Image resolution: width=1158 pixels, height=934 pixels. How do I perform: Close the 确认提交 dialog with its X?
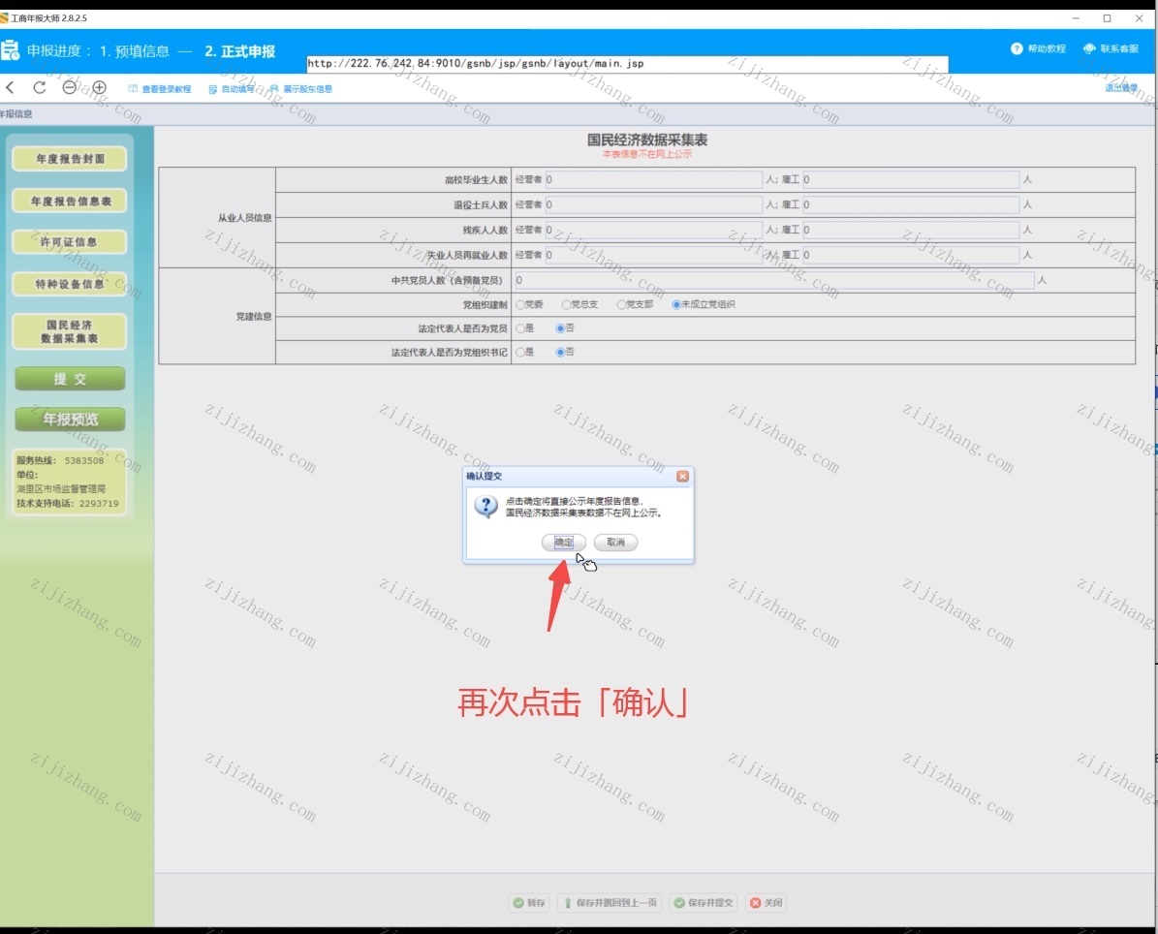pyautogui.click(x=682, y=477)
